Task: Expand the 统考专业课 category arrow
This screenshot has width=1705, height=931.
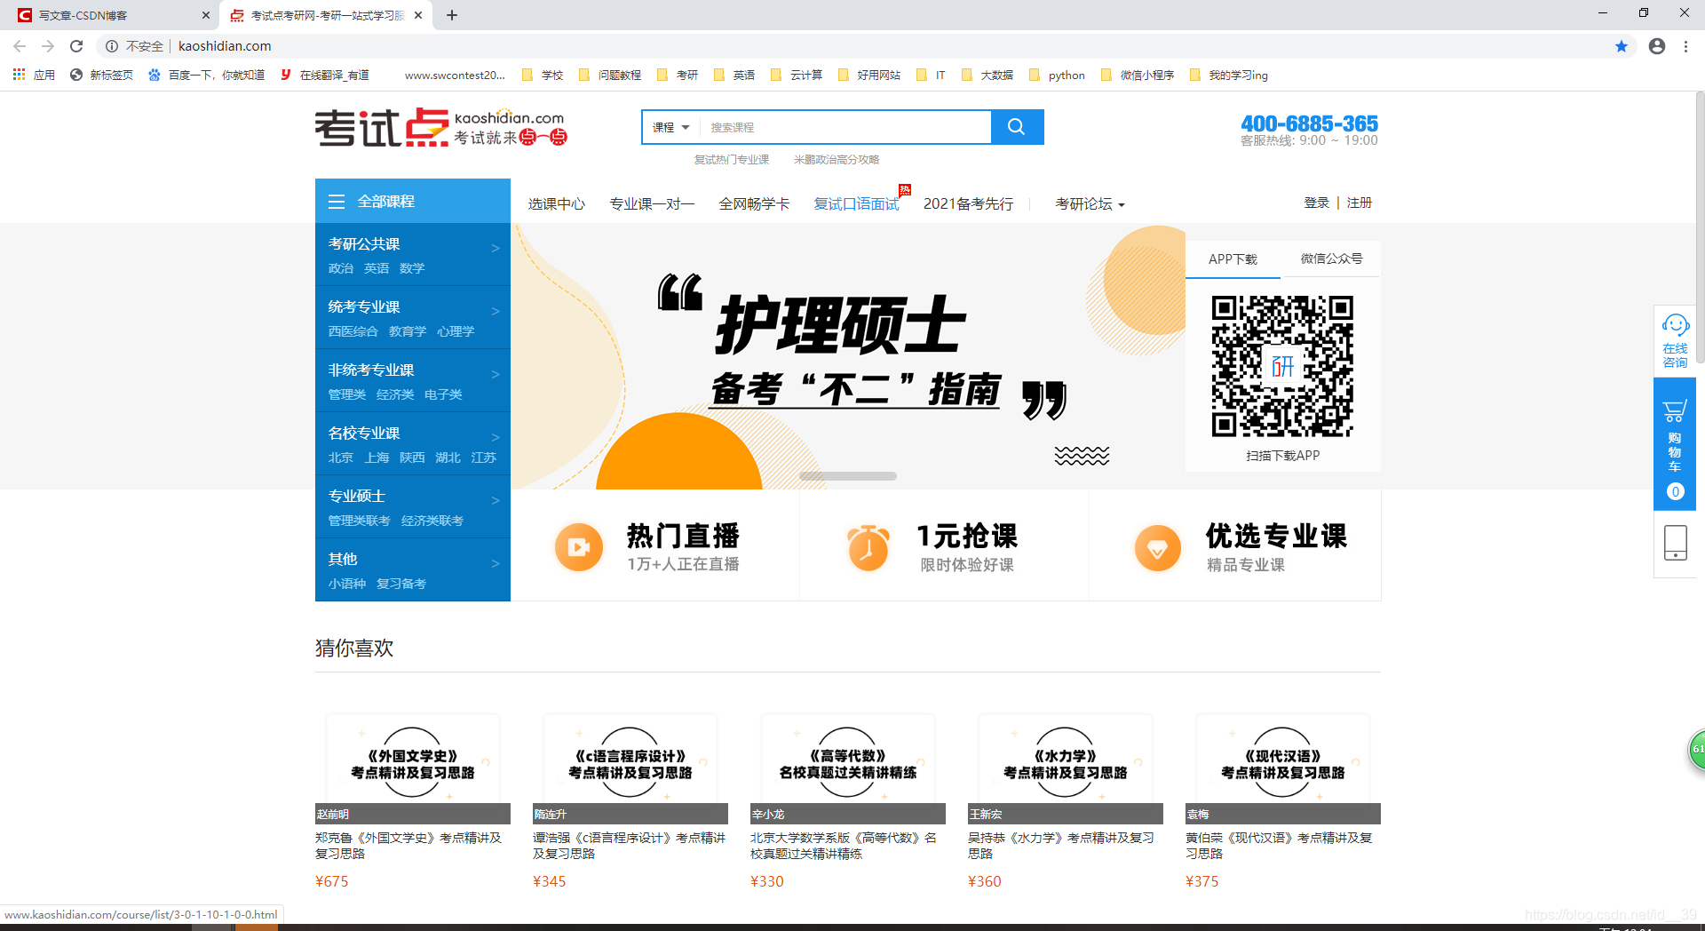Action: [x=496, y=312]
